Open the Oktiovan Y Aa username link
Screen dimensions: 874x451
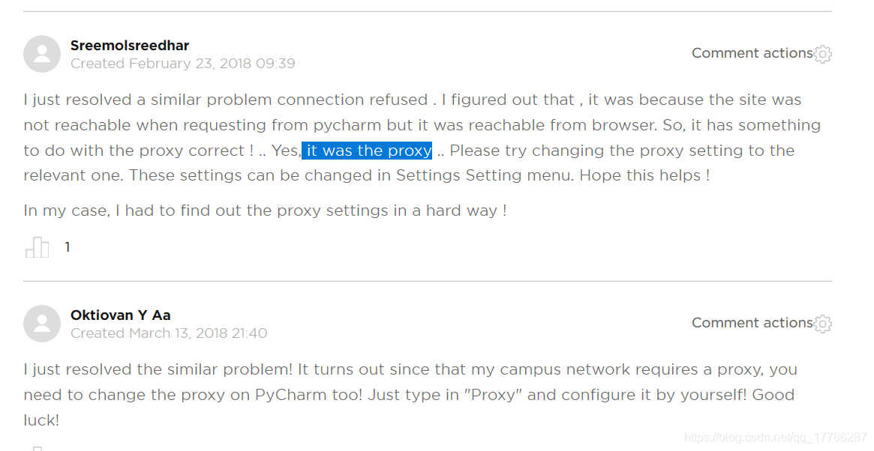(121, 315)
